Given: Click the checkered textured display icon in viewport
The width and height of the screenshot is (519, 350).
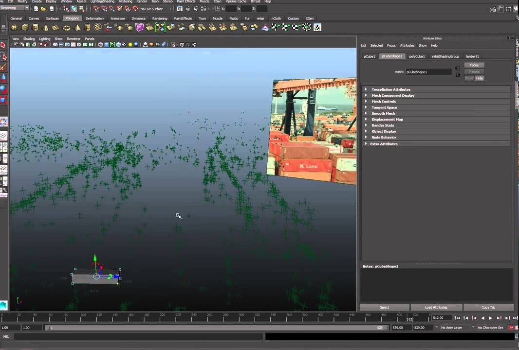Looking at the screenshot, I should click(x=124, y=45).
